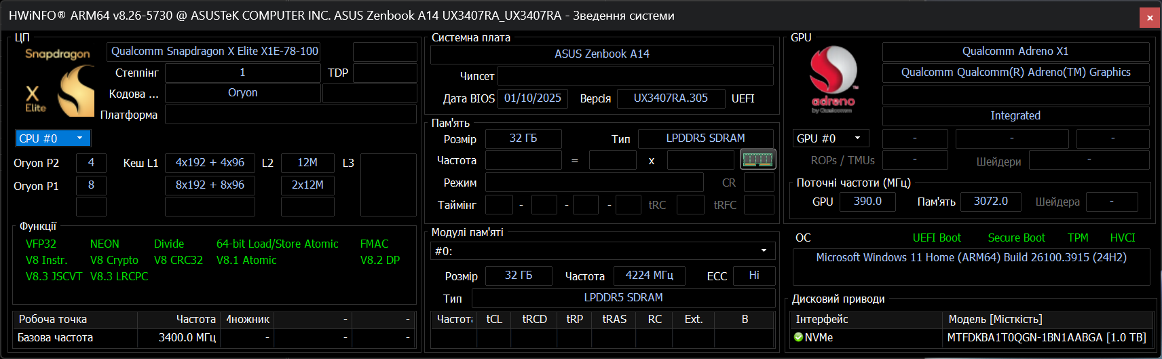Click the BIOS version UX3407RA.305
1162x359 pixels.
coord(671,98)
